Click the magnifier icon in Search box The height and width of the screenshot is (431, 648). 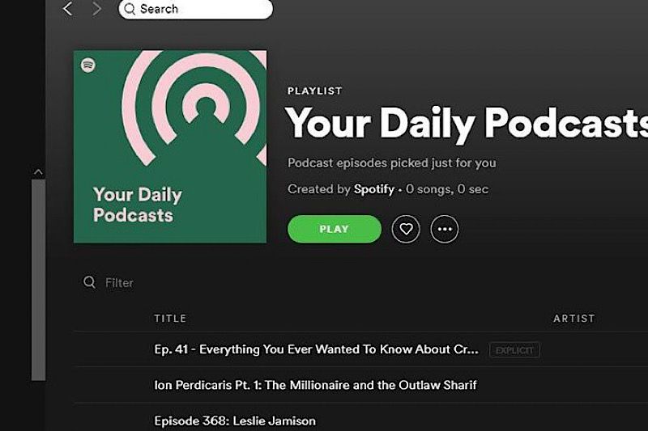point(130,9)
